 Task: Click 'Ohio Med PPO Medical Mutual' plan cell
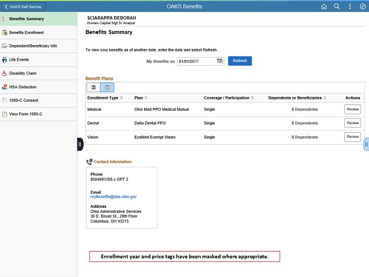tap(161, 109)
